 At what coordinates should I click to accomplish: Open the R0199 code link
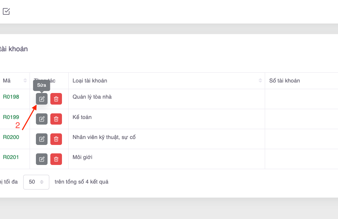[11, 117]
